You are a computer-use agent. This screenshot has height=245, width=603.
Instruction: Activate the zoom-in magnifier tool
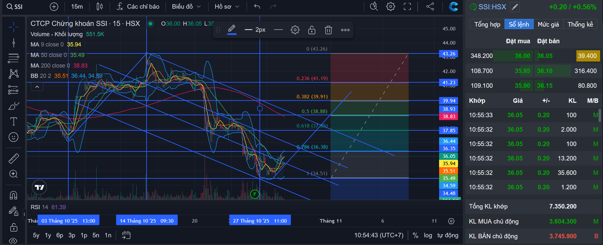pyautogui.click(x=13, y=174)
